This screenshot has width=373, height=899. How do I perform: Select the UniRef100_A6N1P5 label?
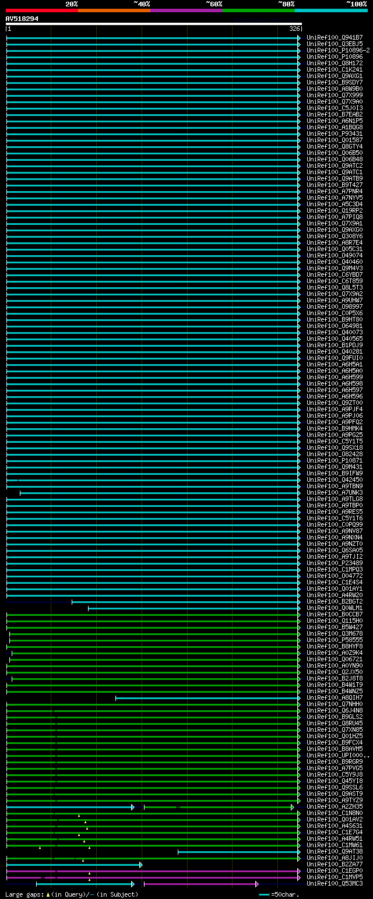coord(335,121)
